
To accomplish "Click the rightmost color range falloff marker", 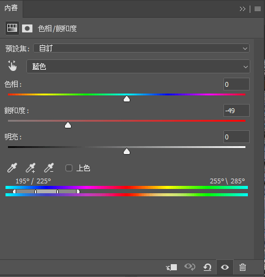I will (78, 191).
